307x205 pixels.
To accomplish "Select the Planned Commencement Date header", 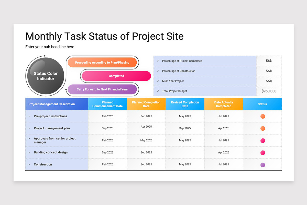I will 107,104.
